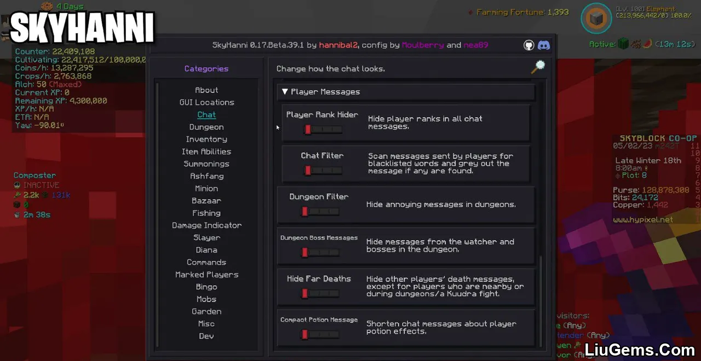The height and width of the screenshot is (361, 701).
Task: Open the Misc category
Action: (206, 324)
